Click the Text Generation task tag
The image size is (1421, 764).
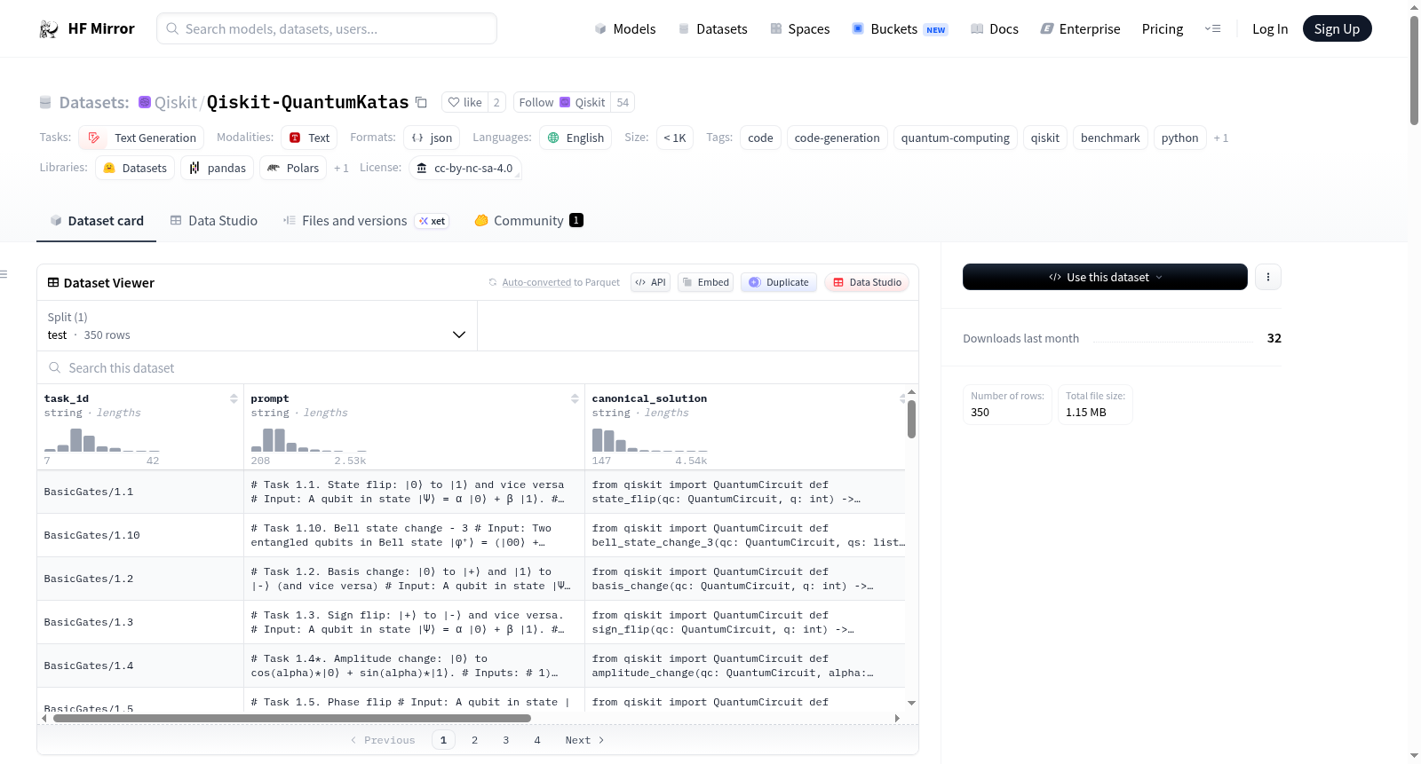pyautogui.click(x=141, y=138)
